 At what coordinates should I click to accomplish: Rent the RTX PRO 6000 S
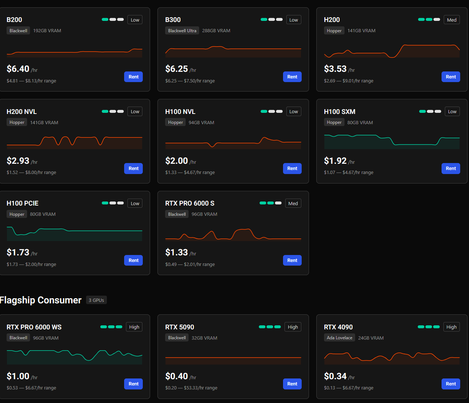pyautogui.click(x=292, y=260)
